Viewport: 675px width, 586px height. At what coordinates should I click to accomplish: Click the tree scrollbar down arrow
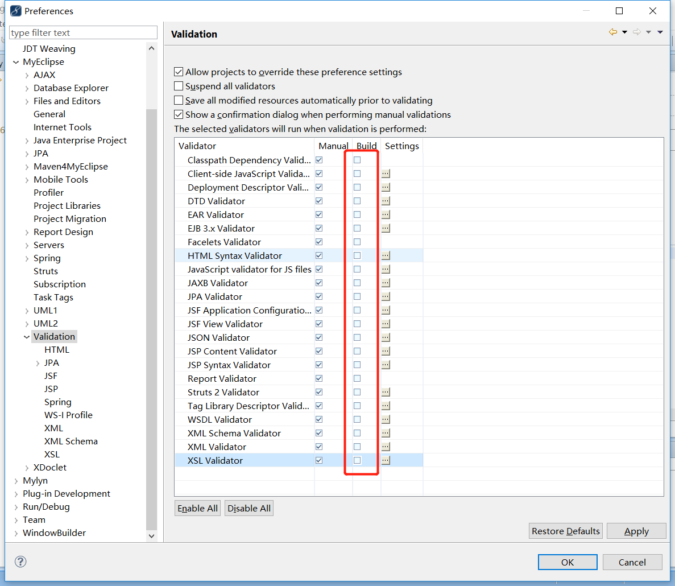pyautogui.click(x=151, y=536)
